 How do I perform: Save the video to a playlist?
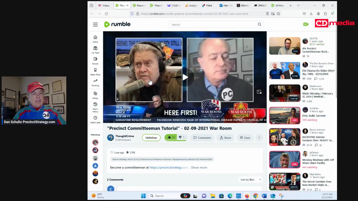pos(245,138)
